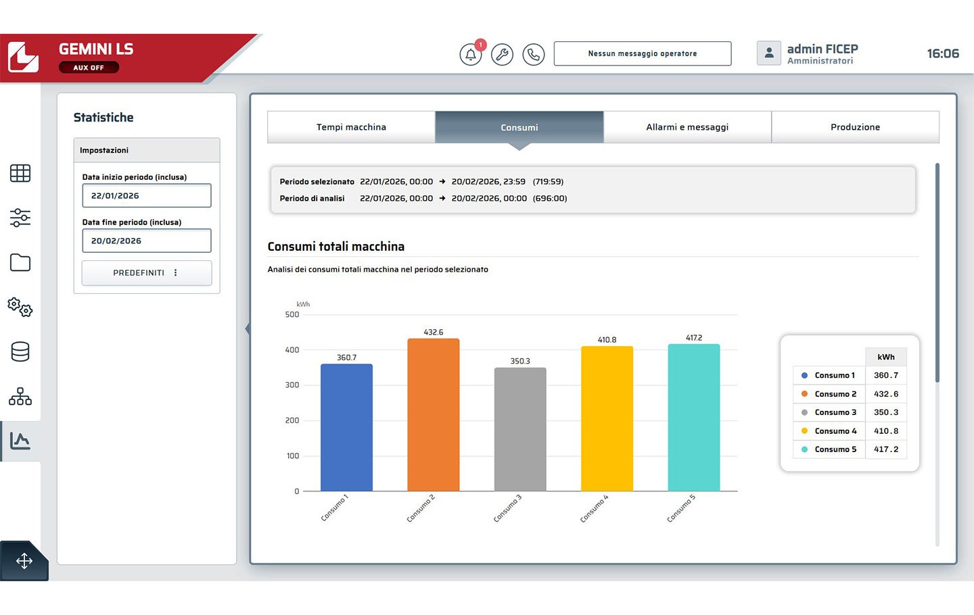Switch to the Tempi macchina tab
The height and width of the screenshot is (615, 974).
(x=351, y=127)
